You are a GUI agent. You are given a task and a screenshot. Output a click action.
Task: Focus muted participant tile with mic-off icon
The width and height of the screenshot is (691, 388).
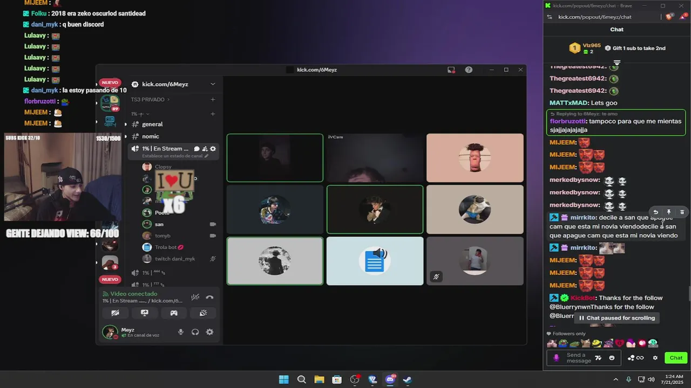tap(475, 261)
